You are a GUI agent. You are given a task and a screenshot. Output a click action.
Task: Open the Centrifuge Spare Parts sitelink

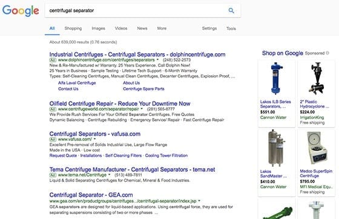(143, 89)
